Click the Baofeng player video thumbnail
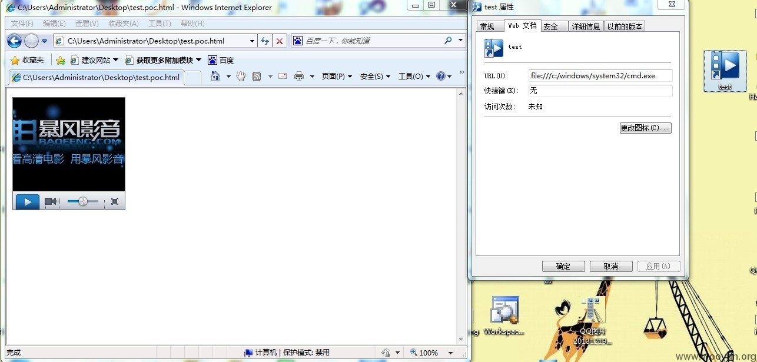 [x=69, y=144]
